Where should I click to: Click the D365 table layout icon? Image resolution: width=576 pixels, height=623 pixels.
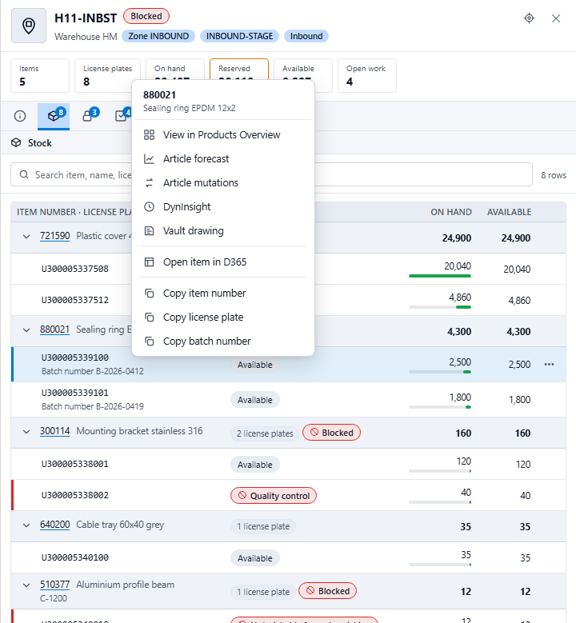149,262
